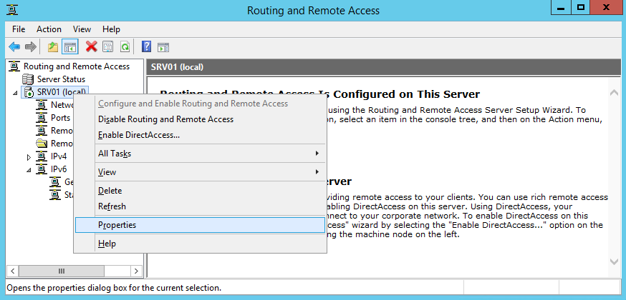
Task: Click the red Delete toolbar icon
Action: coord(91,47)
